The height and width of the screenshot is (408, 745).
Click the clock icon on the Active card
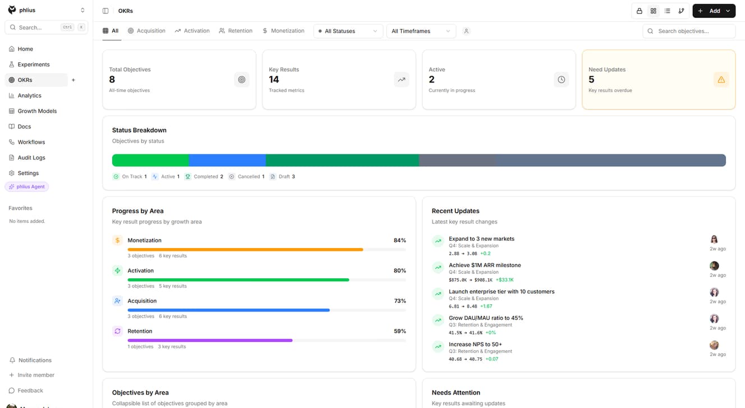pyautogui.click(x=561, y=79)
